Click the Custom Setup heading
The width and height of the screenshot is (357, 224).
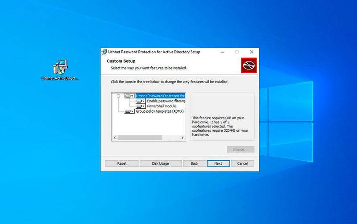[x=121, y=61]
